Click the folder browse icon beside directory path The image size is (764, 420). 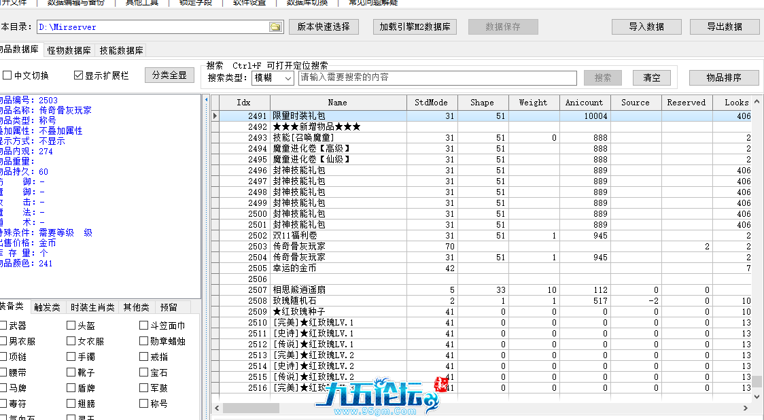point(275,27)
